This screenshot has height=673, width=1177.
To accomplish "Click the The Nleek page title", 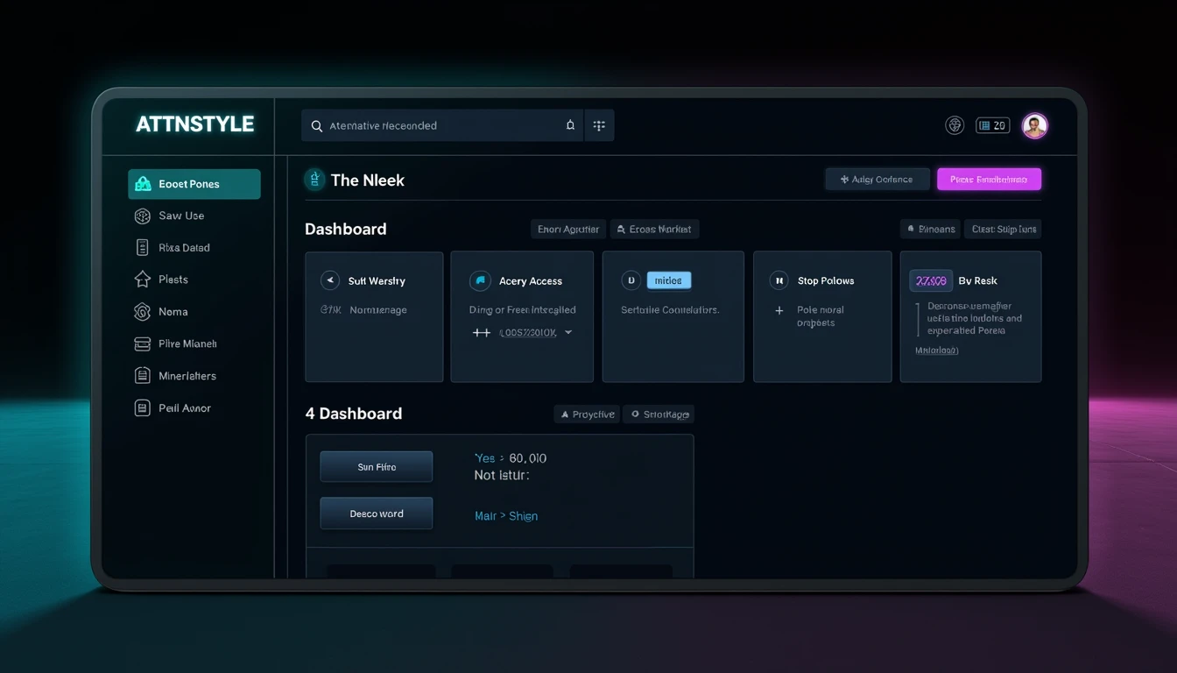I will point(368,181).
